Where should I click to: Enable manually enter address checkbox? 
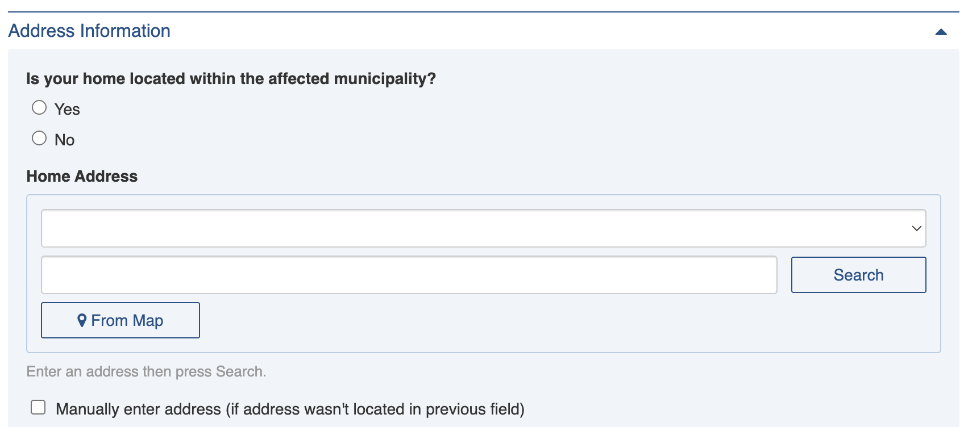[x=38, y=407]
